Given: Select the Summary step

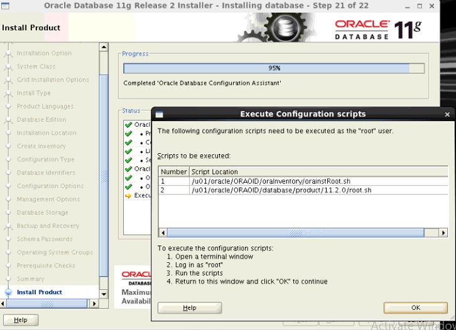Looking at the screenshot, I should coord(31,279).
